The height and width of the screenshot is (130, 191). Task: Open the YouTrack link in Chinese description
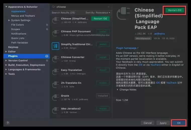171,83
